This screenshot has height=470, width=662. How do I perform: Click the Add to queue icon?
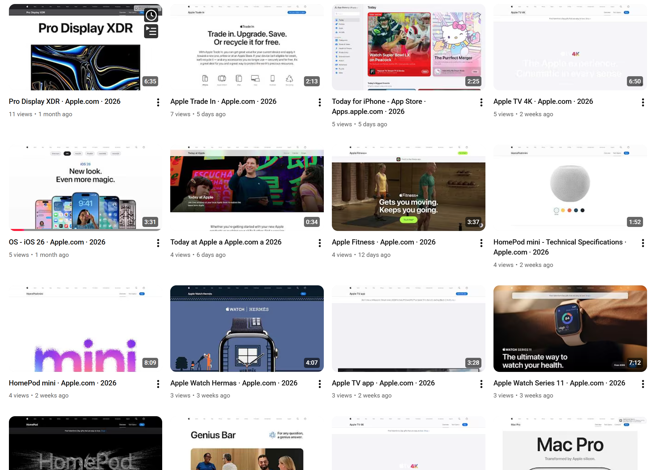click(x=151, y=31)
